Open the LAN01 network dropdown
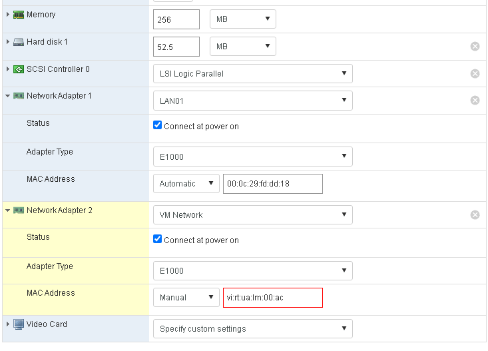The image size is (488, 351). (x=253, y=101)
